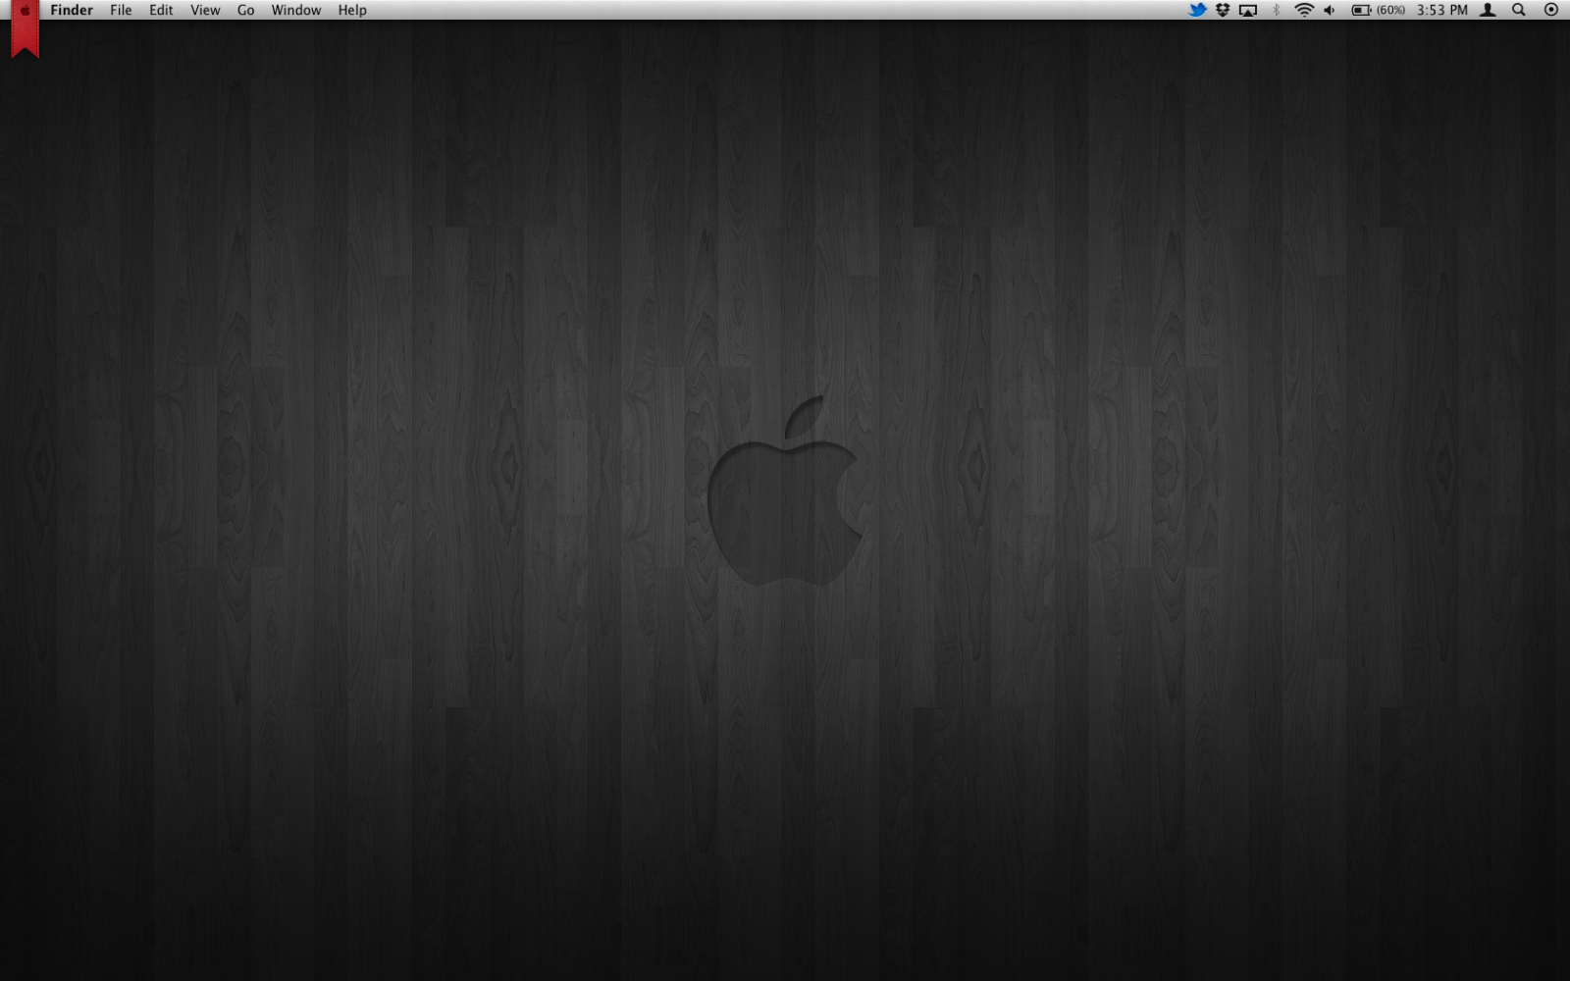Viewport: 1570px width, 981px height.
Task: Click the 3:53 PM clock
Action: point(1442,10)
